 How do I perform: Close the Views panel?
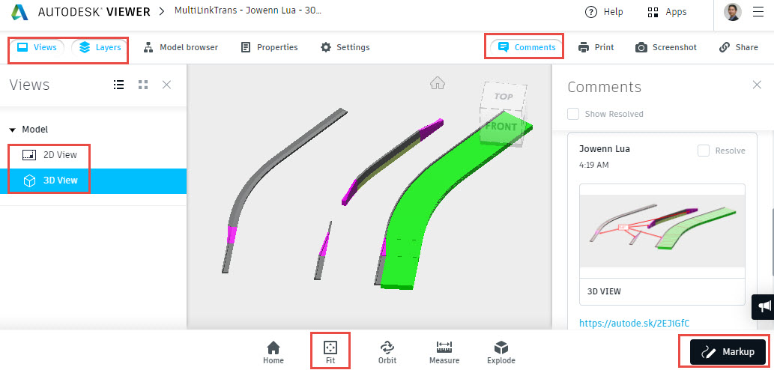coord(167,85)
